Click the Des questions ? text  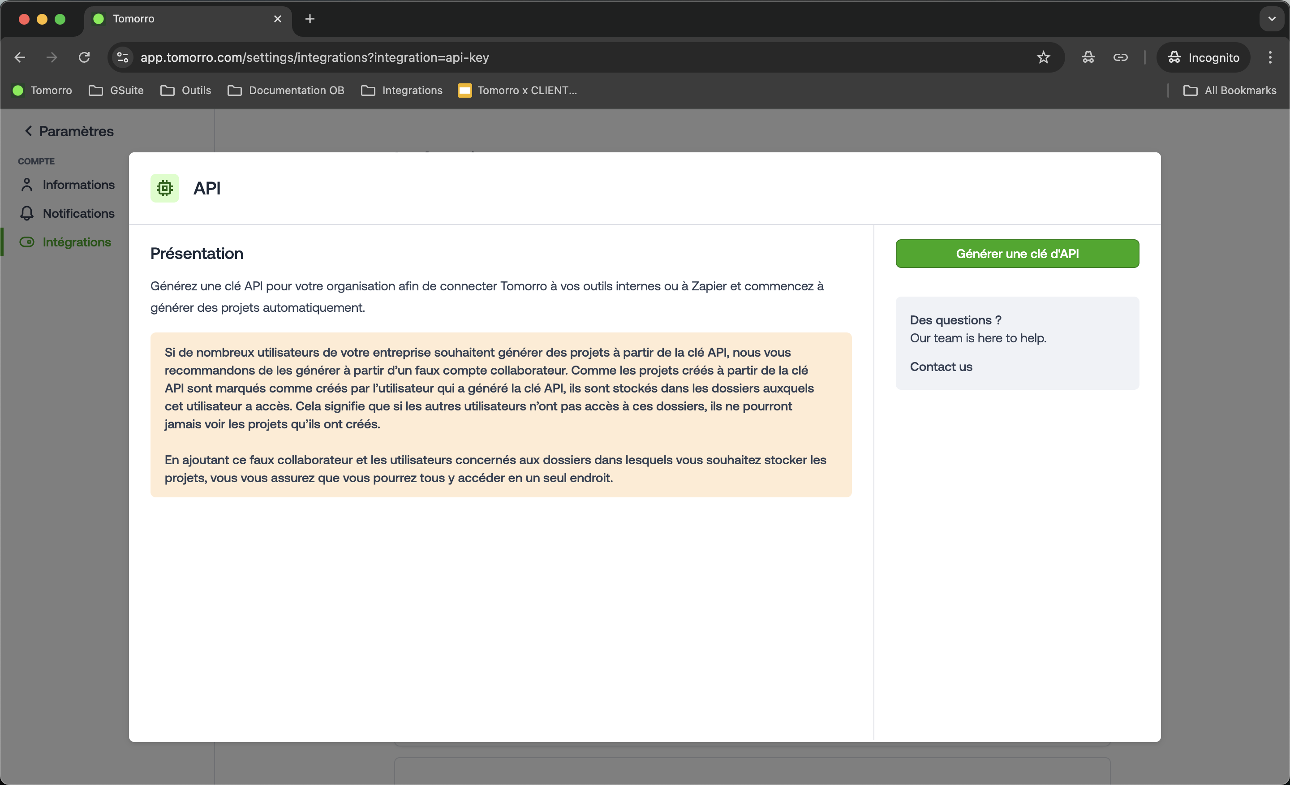(x=955, y=320)
